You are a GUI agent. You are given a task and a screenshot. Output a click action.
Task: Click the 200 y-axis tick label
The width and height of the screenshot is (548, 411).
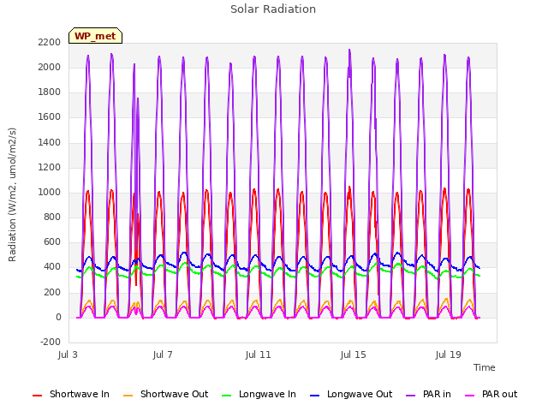[52, 293]
